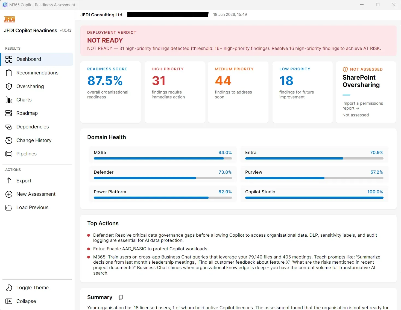Click the SharePoint Oversharing heading
Viewport: 401px width, 310px height.
[361, 81]
